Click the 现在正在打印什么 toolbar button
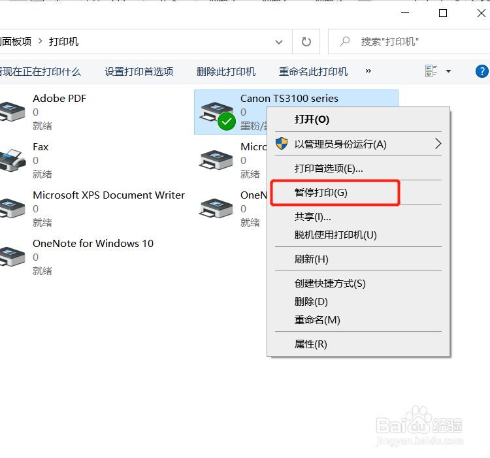490x458 pixels. pos(41,72)
